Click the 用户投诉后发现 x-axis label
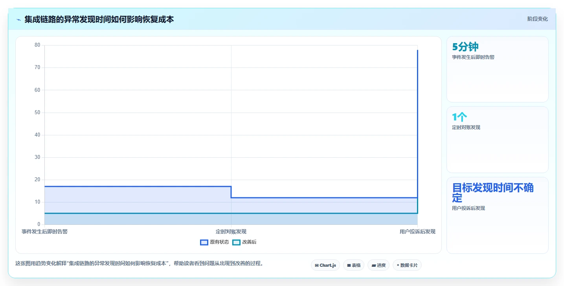Screen dimensions: 564x286 coord(417,231)
